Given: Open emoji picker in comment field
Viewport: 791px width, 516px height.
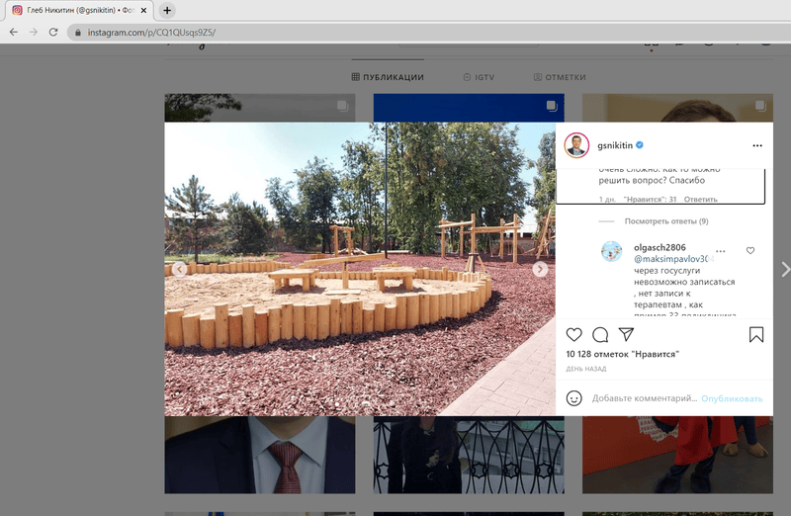Looking at the screenshot, I should coord(574,398).
